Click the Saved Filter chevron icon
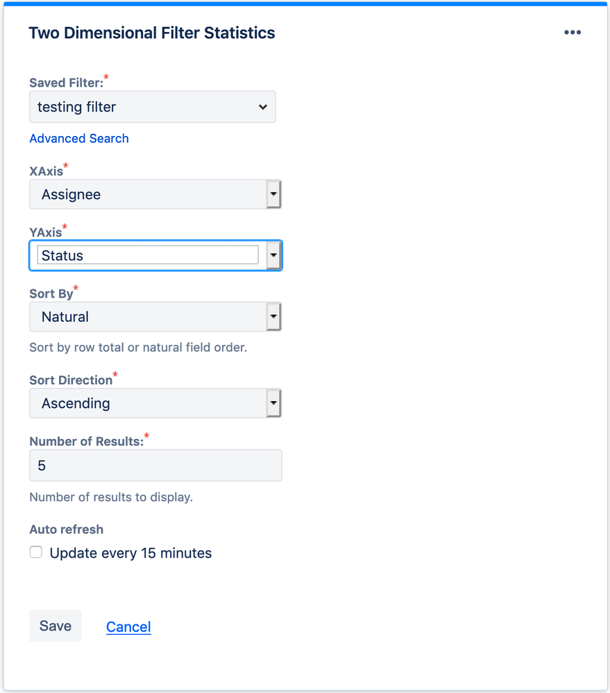 [262, 107]
